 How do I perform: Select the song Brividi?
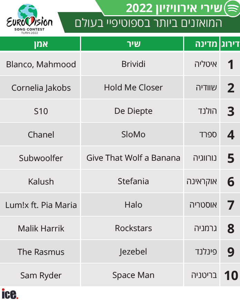coord(133,64)
